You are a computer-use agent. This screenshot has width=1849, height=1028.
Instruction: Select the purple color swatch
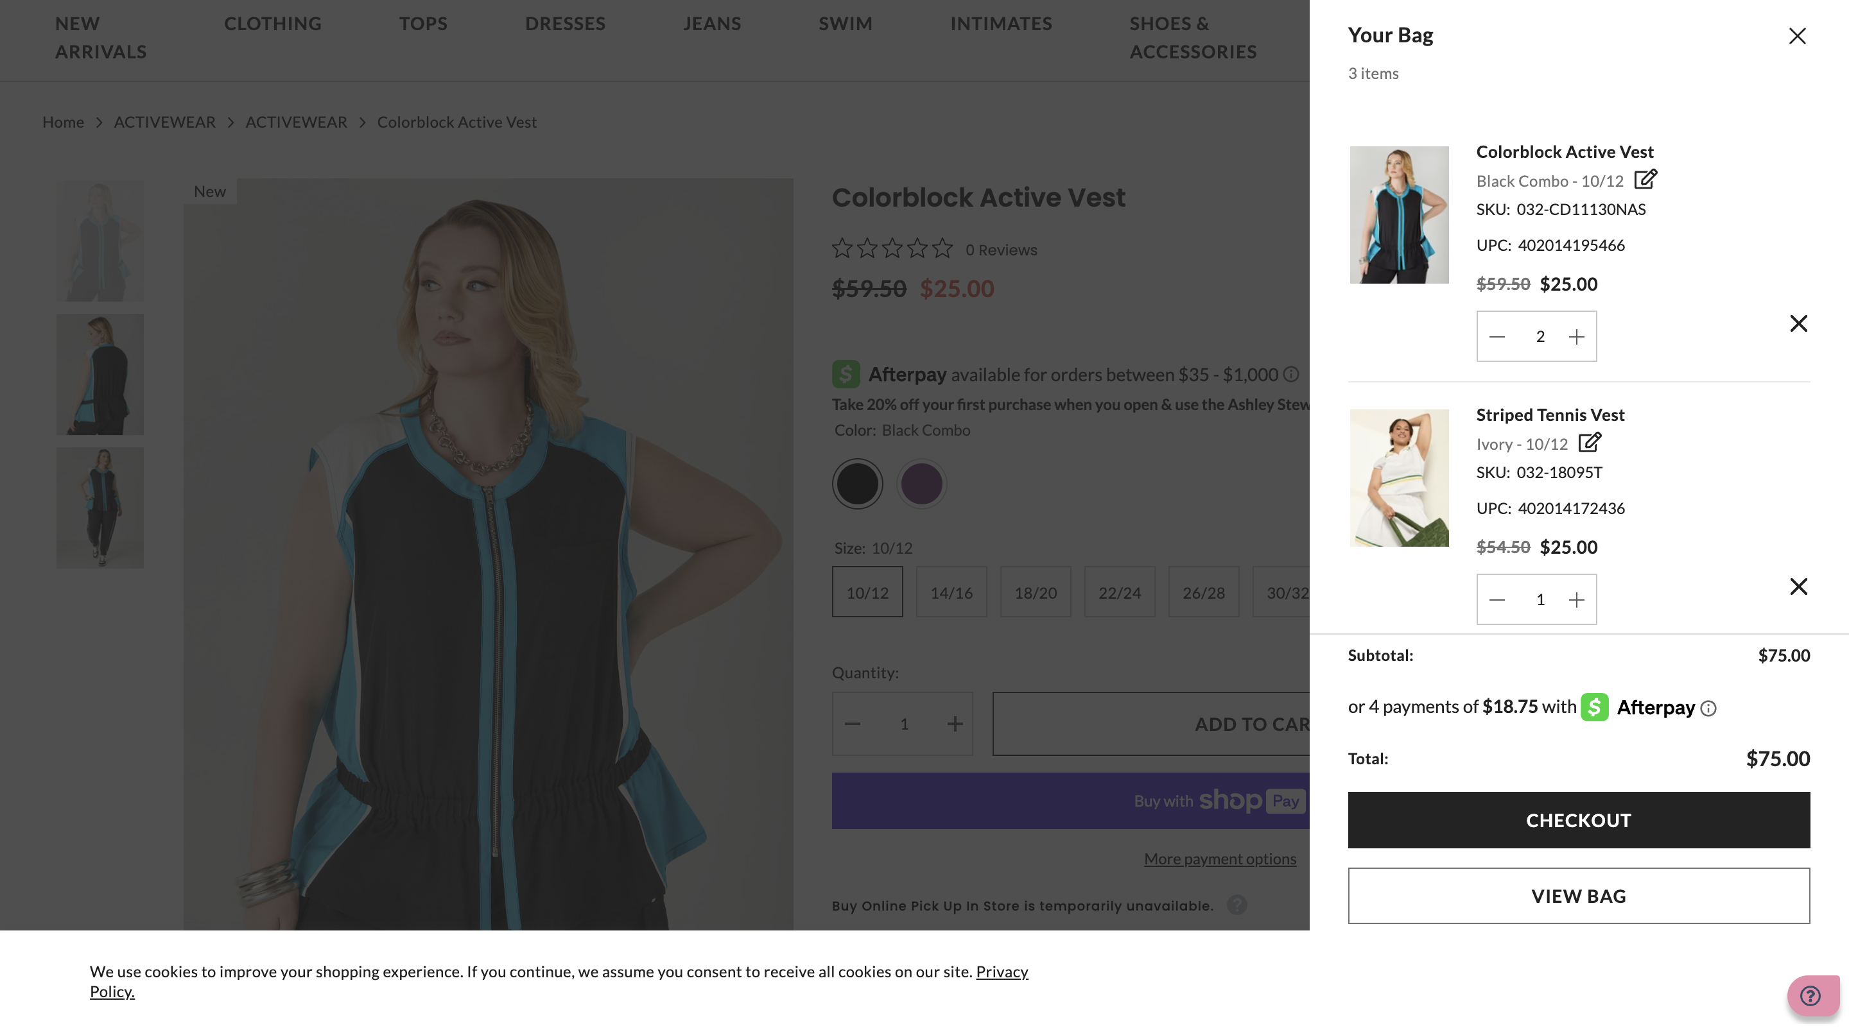point(922,483)
